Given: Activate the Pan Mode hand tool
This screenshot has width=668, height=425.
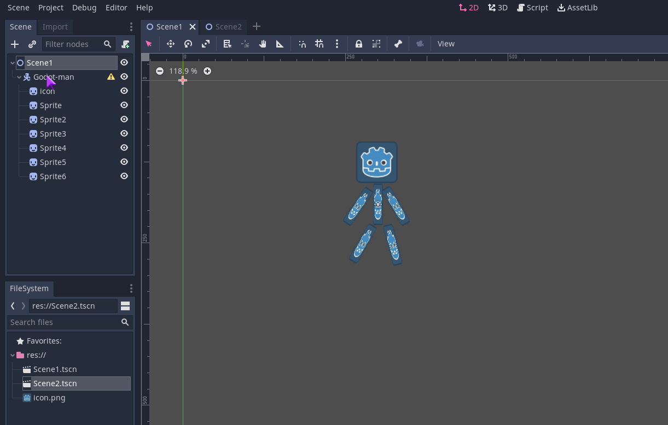Looking at the screenshot, I should (263, 44).
